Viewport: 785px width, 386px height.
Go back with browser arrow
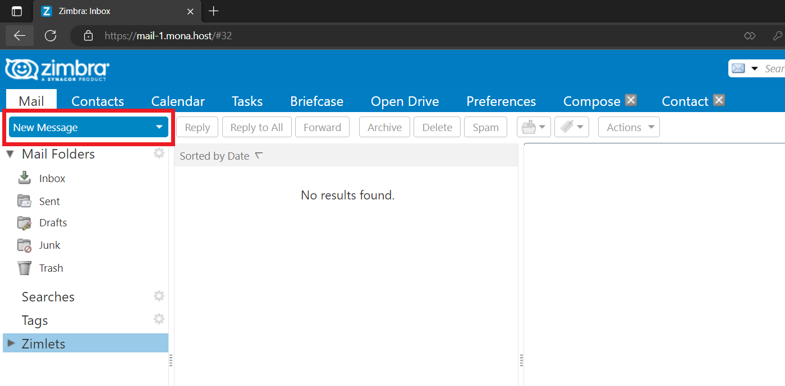pos(20,36)
